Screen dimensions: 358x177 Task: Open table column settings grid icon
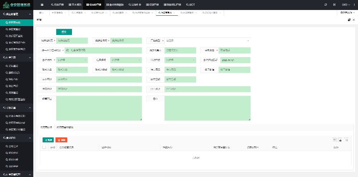(x=334, y=140)
